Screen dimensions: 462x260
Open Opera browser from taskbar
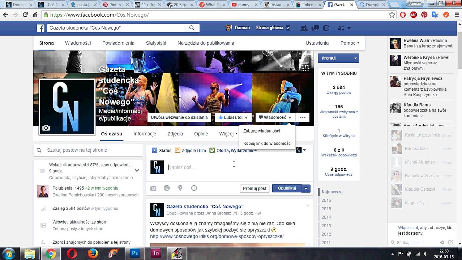click(x=72, y=253)
